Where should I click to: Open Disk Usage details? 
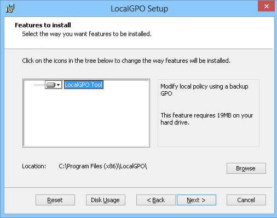[106, 200]
